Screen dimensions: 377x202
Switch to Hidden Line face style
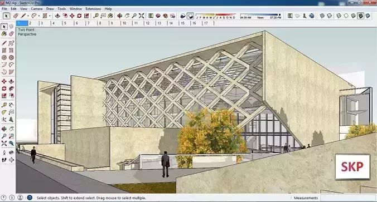[346, 16]
